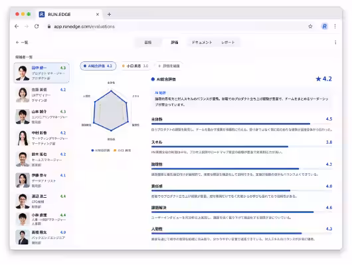Click 高橋's profile photo
This screenshot has width=352, height=265.
(x=23, y=237)
